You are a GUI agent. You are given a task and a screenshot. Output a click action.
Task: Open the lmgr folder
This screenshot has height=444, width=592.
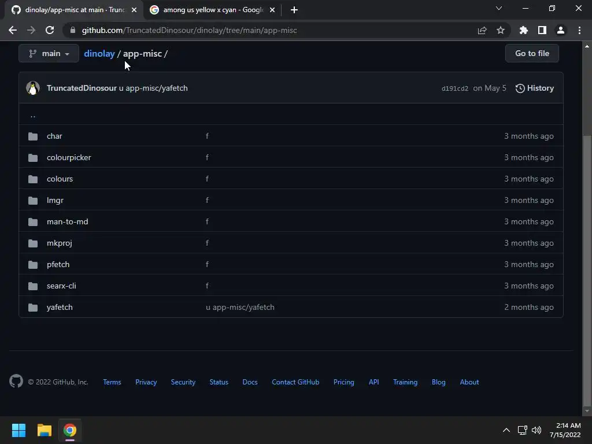[x=55, y=200]
